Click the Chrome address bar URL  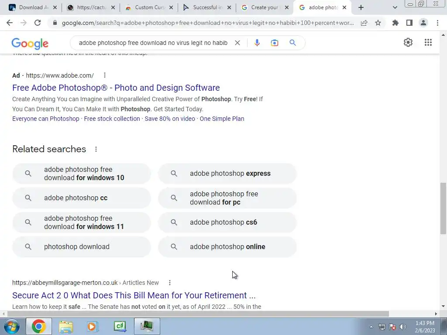(207, 23)
